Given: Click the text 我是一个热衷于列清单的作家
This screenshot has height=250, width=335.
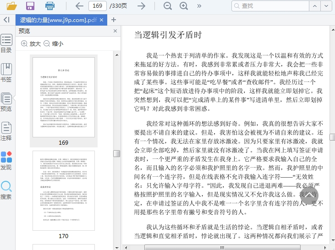Looking at the screenshot, I should click(186, 56).
